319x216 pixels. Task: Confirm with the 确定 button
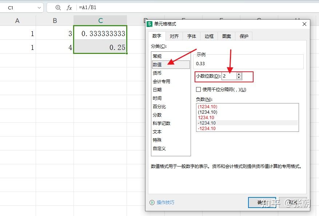point(262,203)
